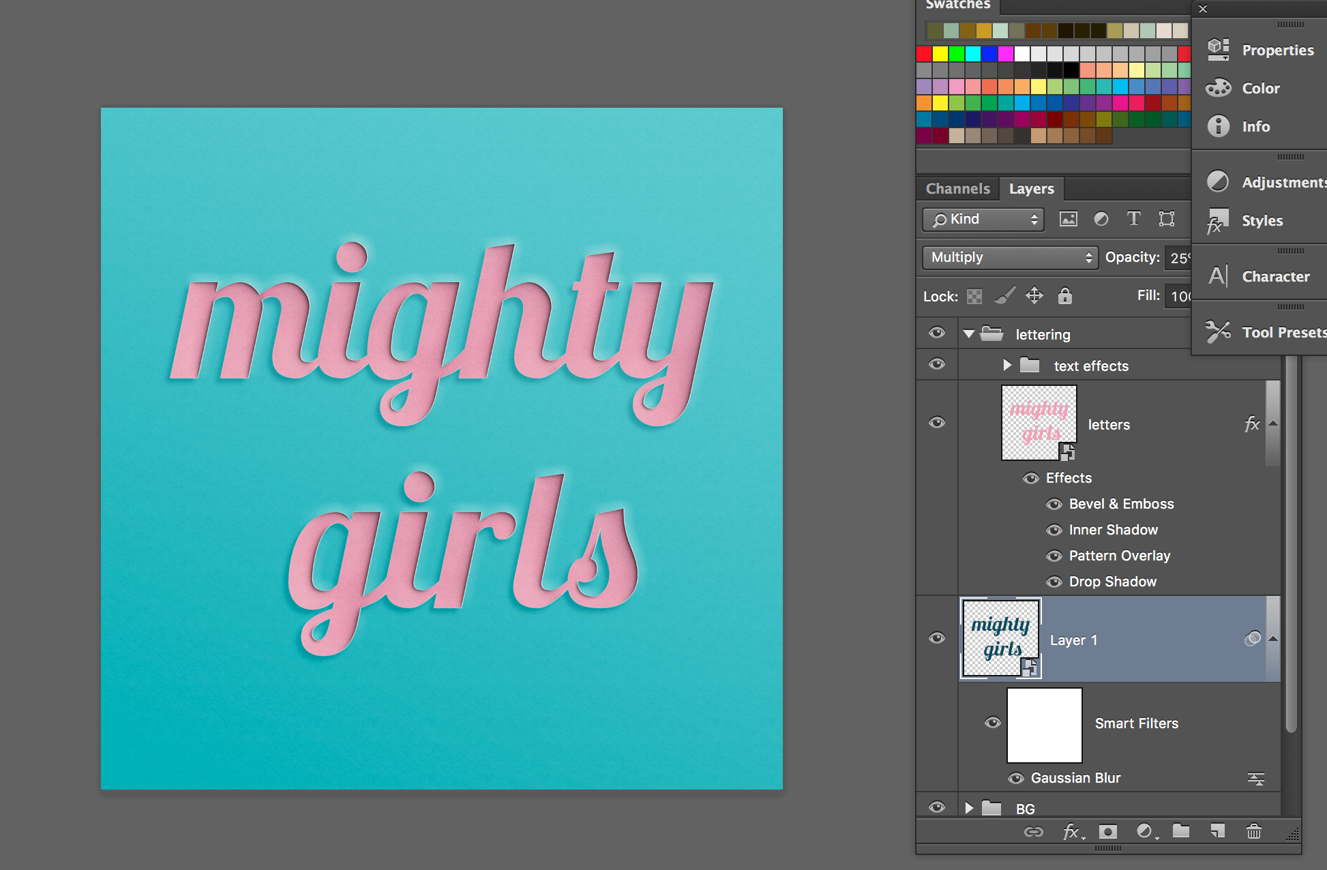The width and height of the screenshot is (1327, 870).
Task: Click the link layers icon
Action: coord(1034,832)
